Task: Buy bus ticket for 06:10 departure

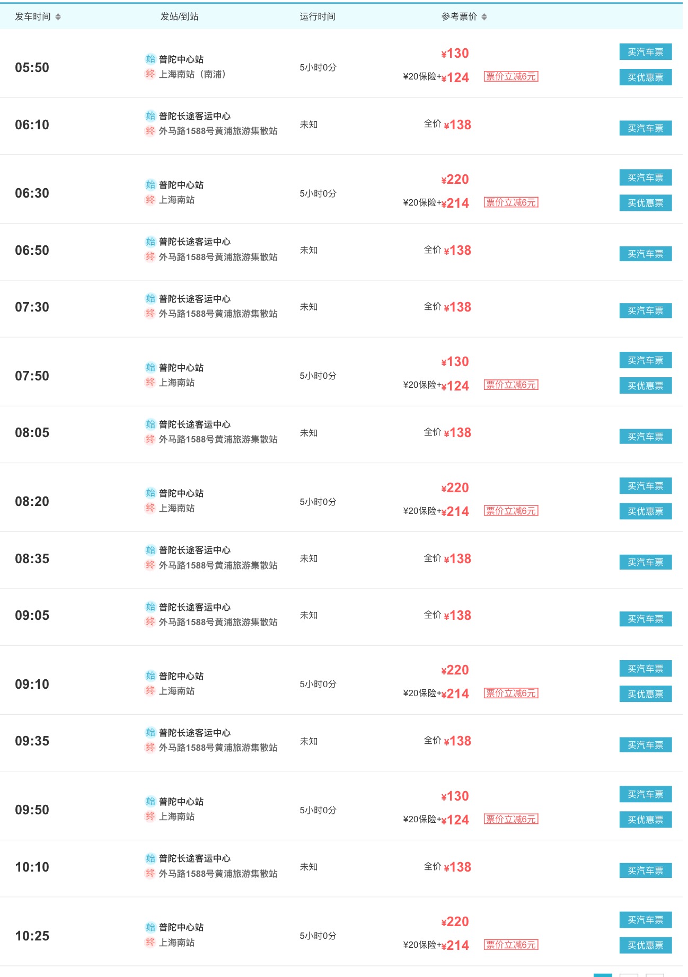Action: [x=646, y=128]
